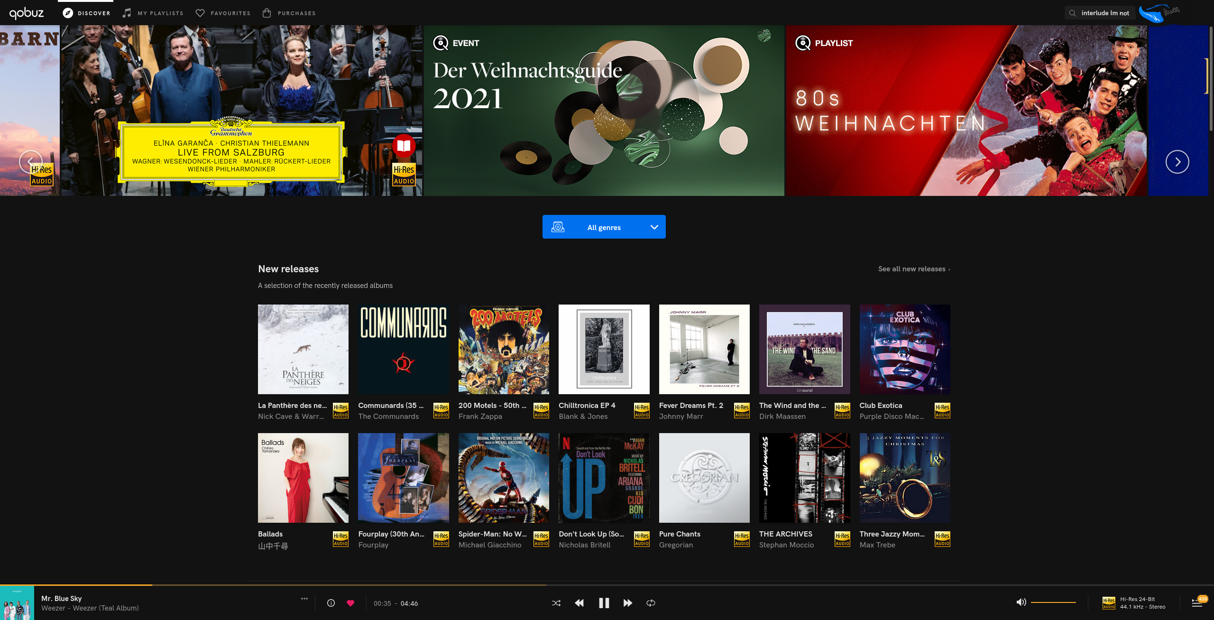Toggle favourite heart for Mr. Blue Sky
The image size is (1214, 620).
point(350,603)
